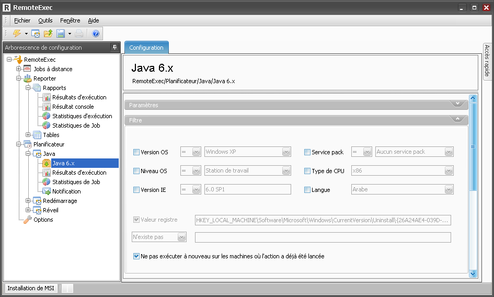Click the Options wrench icon
This screenshot has width=494, height=297.
(28, 220)
